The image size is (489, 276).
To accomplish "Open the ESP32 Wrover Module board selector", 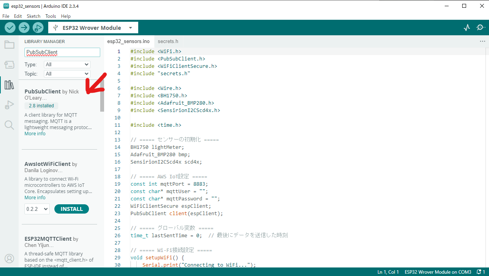I will (93, 28).
